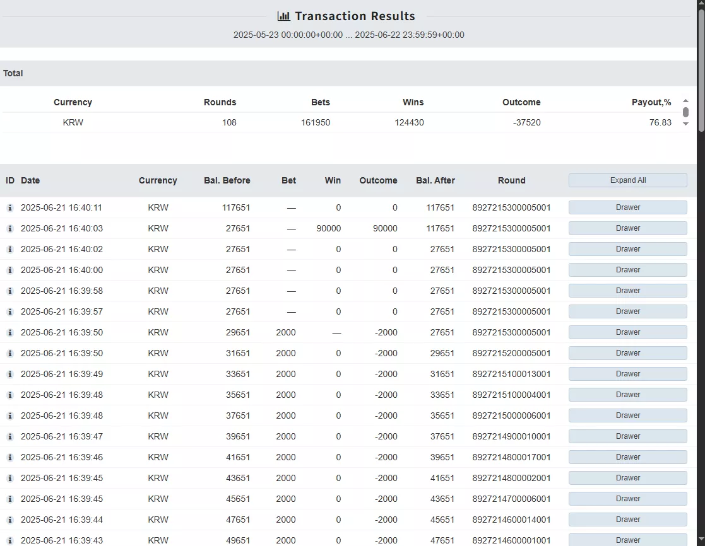Click the Expand All button
705x546 pixels.
(627, 180)
